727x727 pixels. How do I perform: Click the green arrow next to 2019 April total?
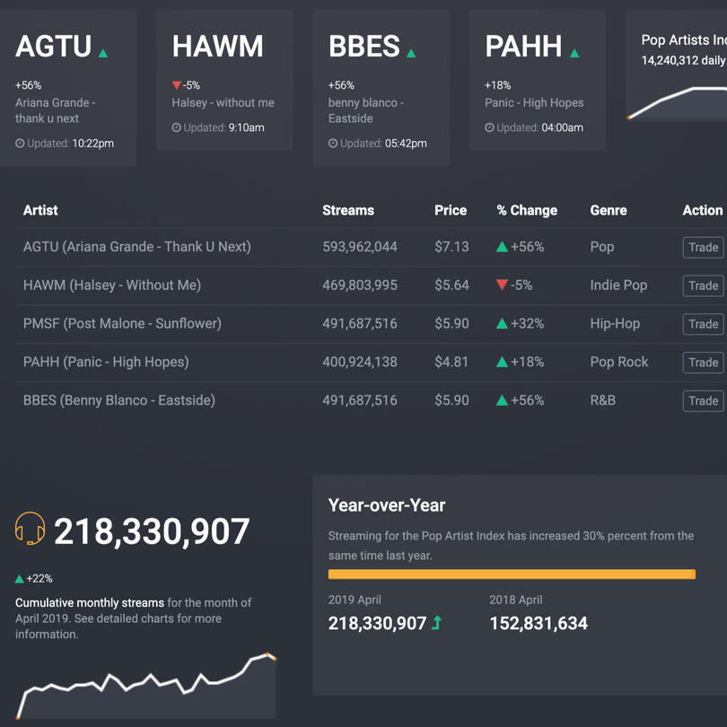coord(437,622)
